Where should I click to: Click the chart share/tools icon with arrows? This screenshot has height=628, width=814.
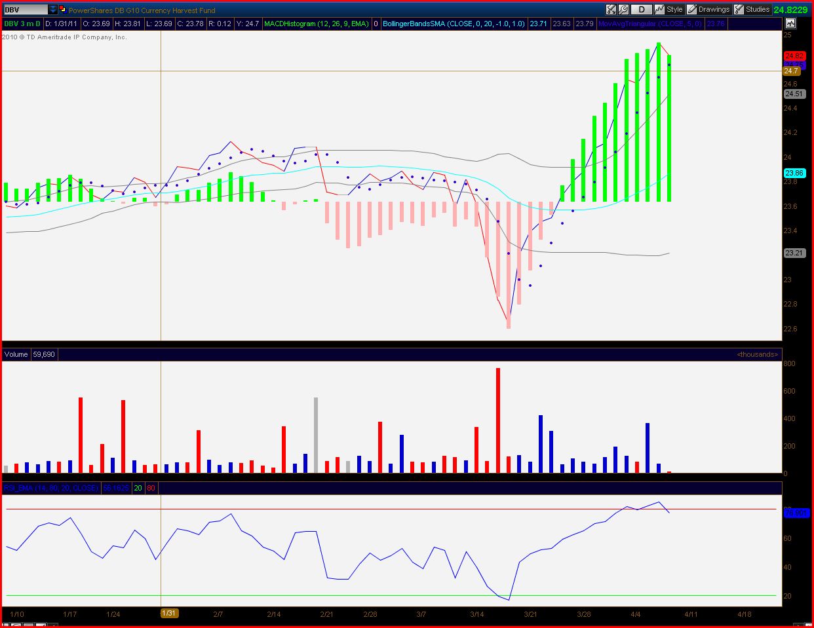611,9
